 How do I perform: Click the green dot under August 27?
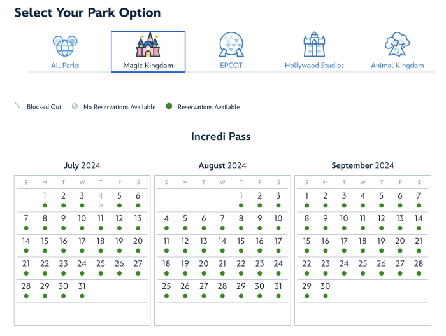click(x=204, y=296)
